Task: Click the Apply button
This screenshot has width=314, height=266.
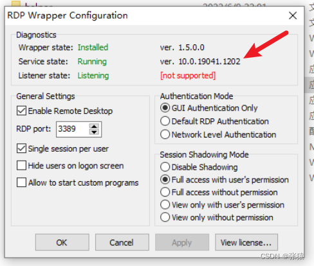Action: (x=182, y=242)
